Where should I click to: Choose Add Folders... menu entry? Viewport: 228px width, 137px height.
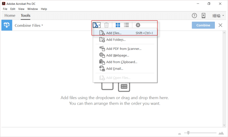125,40
